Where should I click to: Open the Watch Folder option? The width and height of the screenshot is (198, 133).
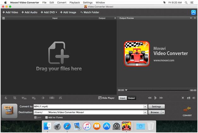click(90, 12)
